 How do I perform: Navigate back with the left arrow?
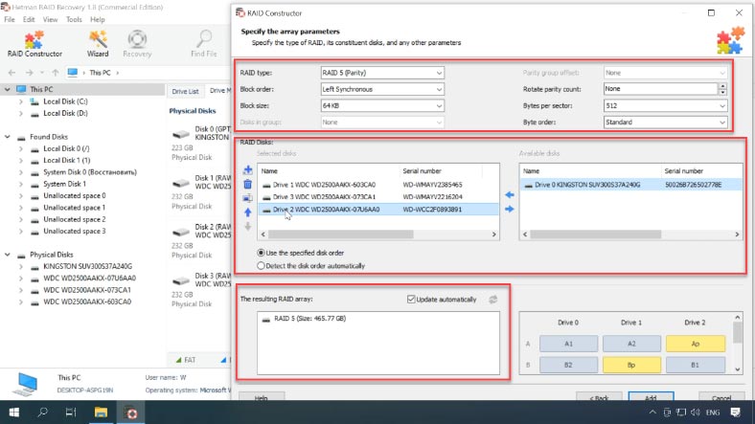point(12,73)
